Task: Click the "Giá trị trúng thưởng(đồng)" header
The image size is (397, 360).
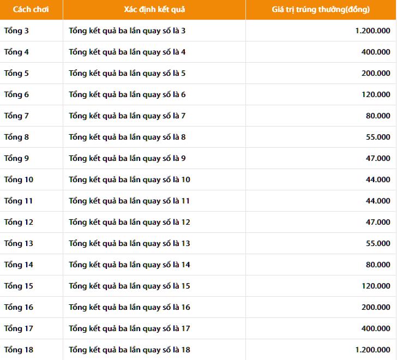Action: click(x=321, y=9)
